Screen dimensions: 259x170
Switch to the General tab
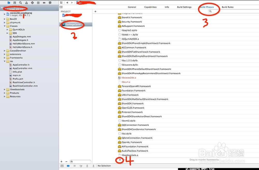coord(132,7)
